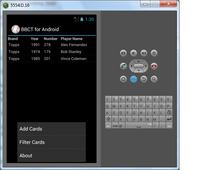Raise volume with the volume up button

(144, 53)
